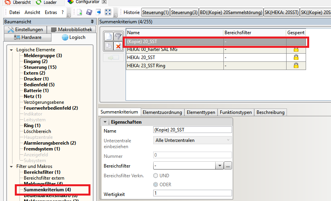This screenshot has height=201, width=331.
Task: Collapse Eigenschaften section
Action: click(x=105, y=122)
